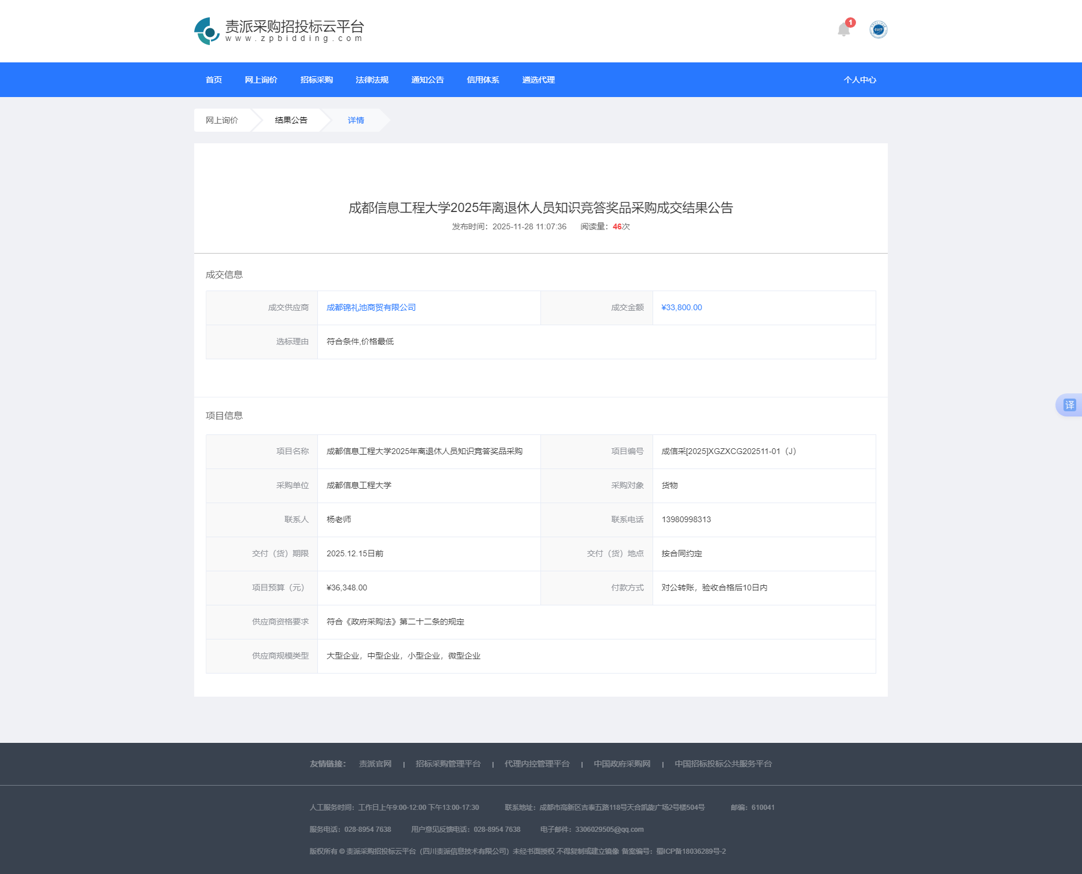Go to the 网上询价 navigation menu
Screen dimensions: 1082x874
[261, 80]
